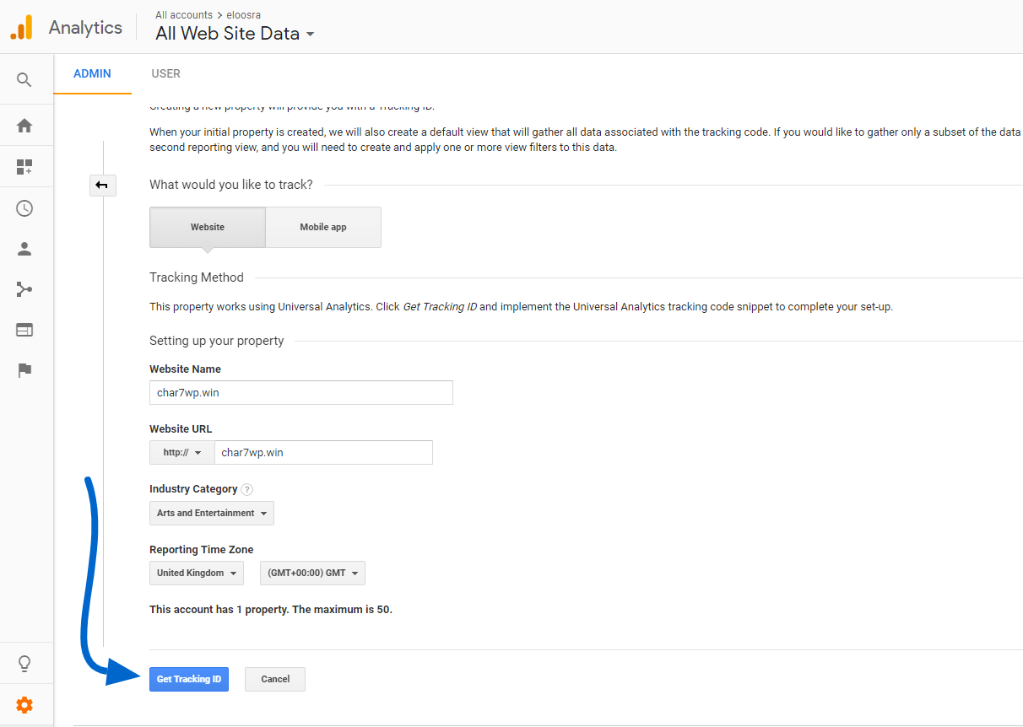This screenshot has height=727, width=1023.
Task: Open Acquisition reports
Action: (x=26, y=288)
